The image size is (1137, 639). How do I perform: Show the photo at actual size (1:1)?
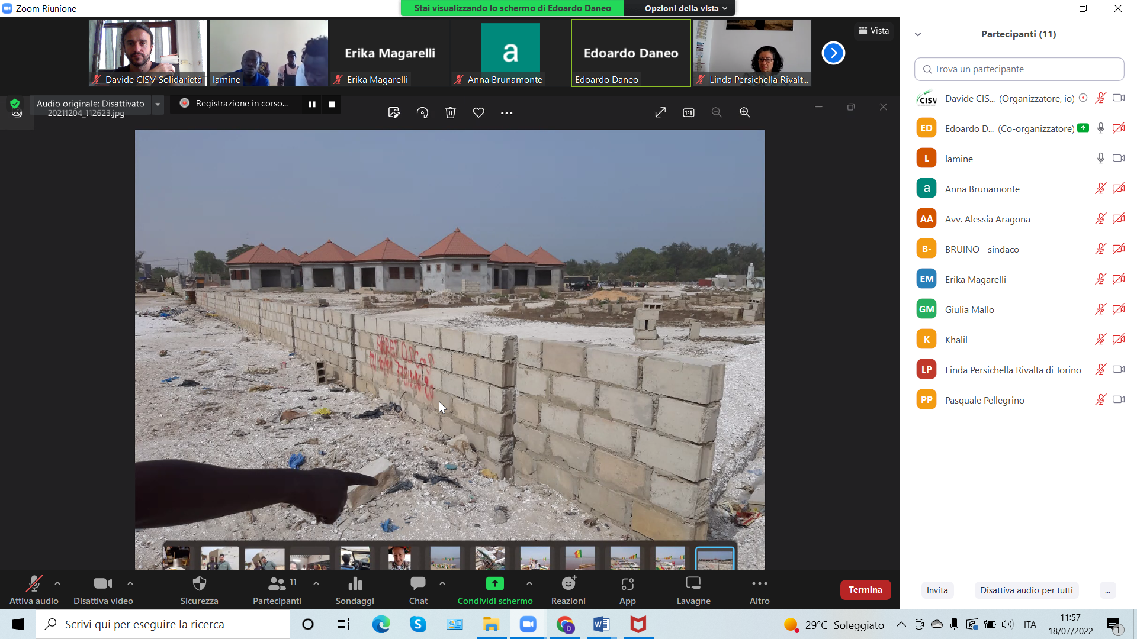tap(689, 112)
